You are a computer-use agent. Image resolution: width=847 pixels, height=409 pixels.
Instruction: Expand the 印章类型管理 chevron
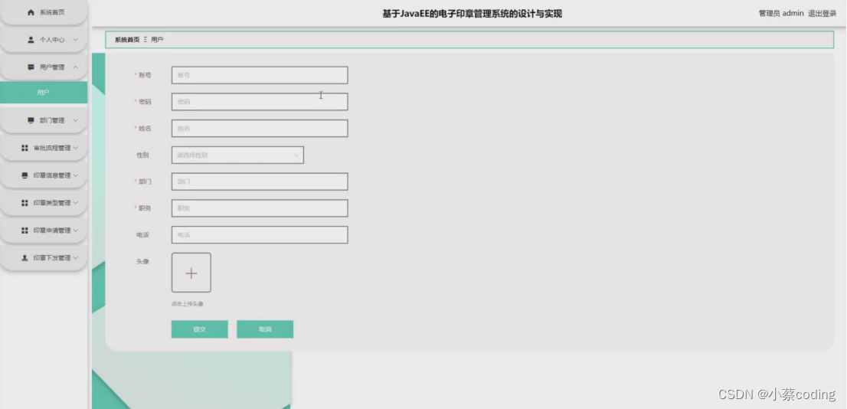point(76,203)
